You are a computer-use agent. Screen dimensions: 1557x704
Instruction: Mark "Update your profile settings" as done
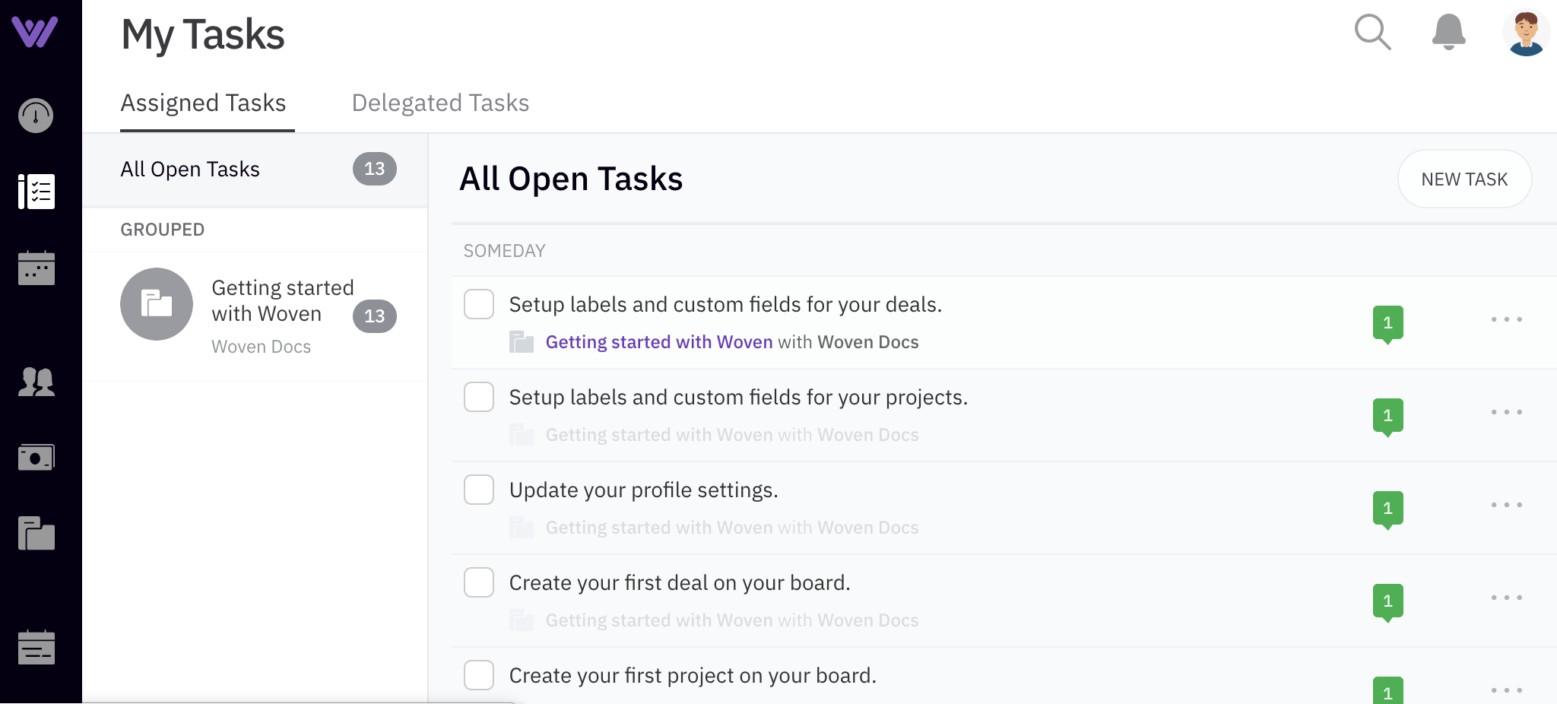[x=479, y=490]
